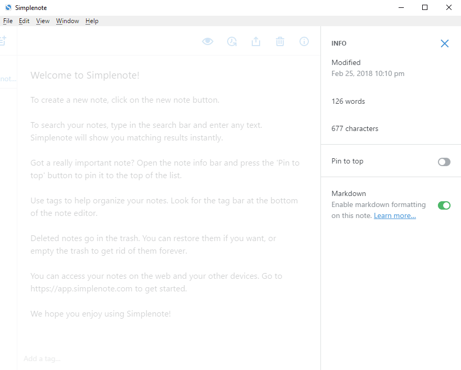Move this note to trash
Screen dimensions: 461x370
tap(280, 41)
